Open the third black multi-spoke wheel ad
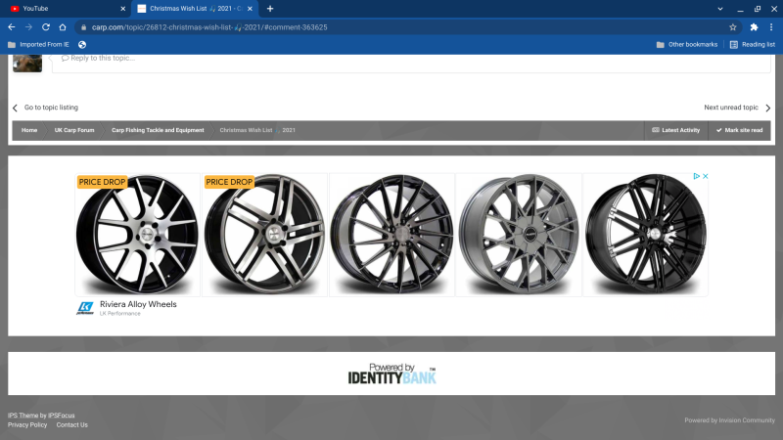This screenshot has height=440, width=783. click(392, 235)
